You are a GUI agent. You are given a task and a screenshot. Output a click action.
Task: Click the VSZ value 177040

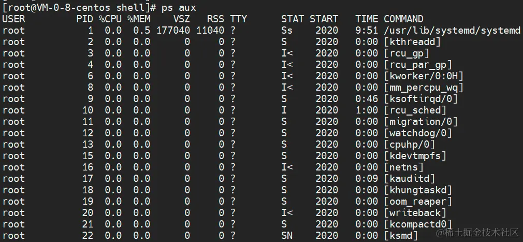[x=173, y=31]
